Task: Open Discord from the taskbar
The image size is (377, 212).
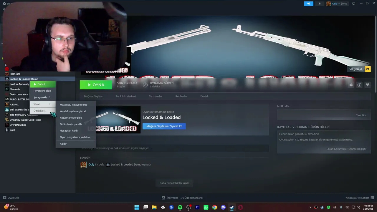Action: (223, 207)
